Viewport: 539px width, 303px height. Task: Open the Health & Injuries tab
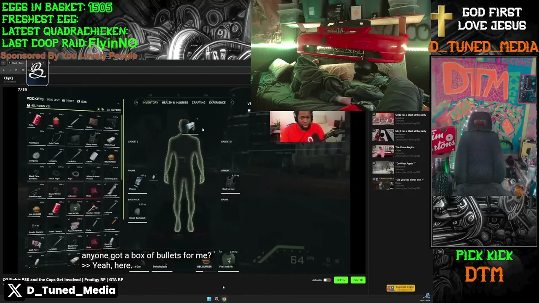click(175, 102)
